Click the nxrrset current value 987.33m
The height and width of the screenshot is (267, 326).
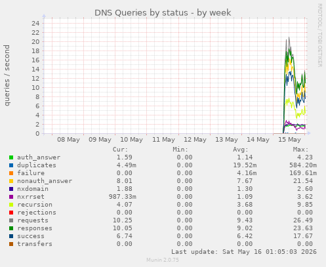pyautogui.click(x=123, y=197)
